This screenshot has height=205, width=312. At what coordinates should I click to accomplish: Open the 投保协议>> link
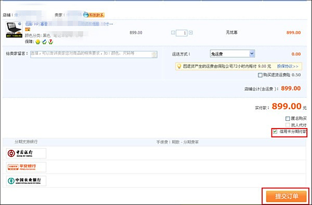coord(288,66)
